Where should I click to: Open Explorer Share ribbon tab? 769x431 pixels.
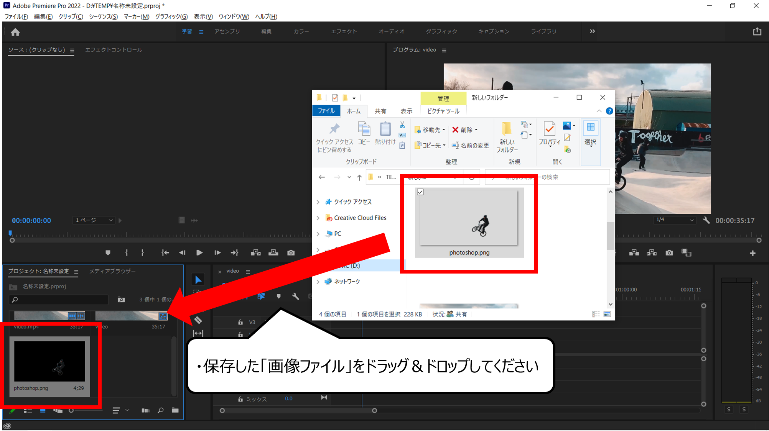point(380,111)
